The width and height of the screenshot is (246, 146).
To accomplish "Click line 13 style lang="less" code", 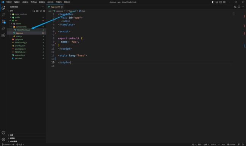I will point(73,56).
